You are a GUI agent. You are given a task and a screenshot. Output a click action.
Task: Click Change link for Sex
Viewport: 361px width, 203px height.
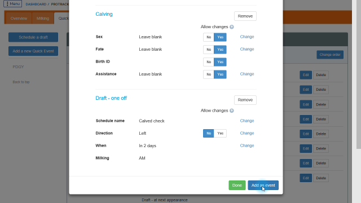(247, 37)
